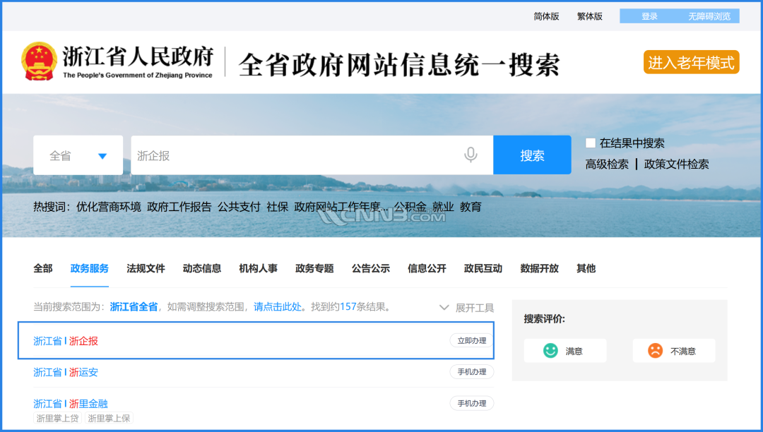
Task: Open the 高级检索 advanced search link
Action: [607, 164]
